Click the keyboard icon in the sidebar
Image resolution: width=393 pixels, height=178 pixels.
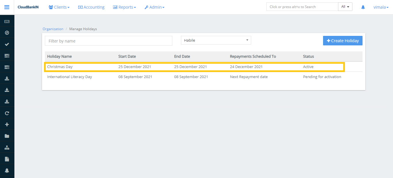(7, 22)
